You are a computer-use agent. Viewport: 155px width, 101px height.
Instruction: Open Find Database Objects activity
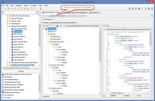click(11, 79)
